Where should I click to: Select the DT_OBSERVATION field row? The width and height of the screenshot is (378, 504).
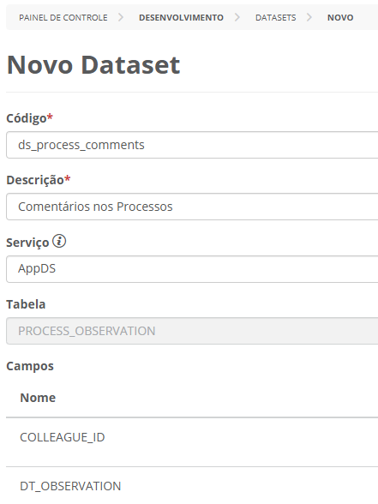[192, 486]
